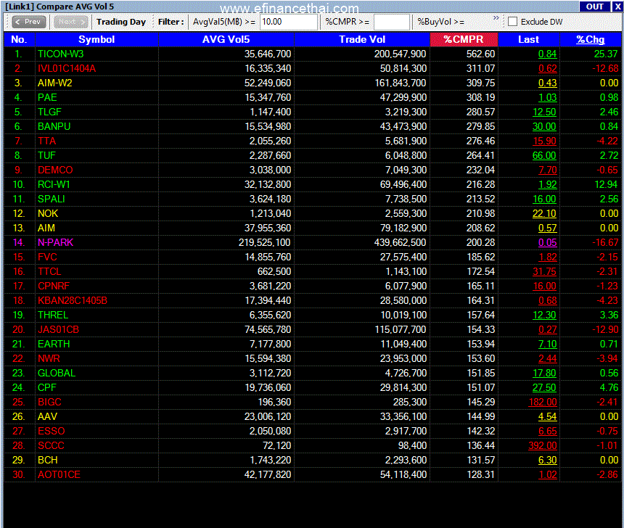Viewport: 624px width, 528px height.
Task: Click trade volume 439,662,500 of N-PARK
Action: 401,242
